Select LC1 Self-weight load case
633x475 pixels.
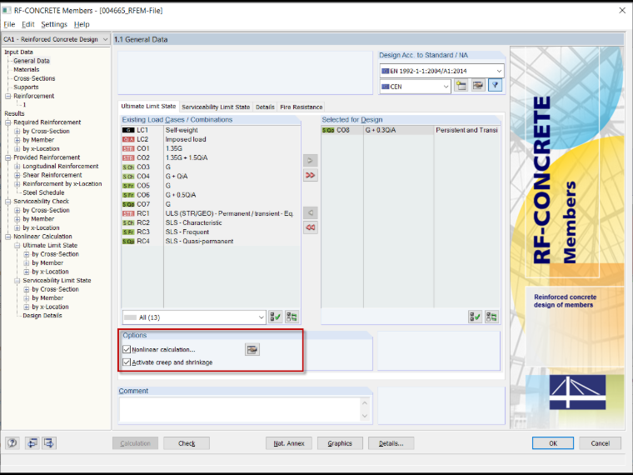[211, 130]
